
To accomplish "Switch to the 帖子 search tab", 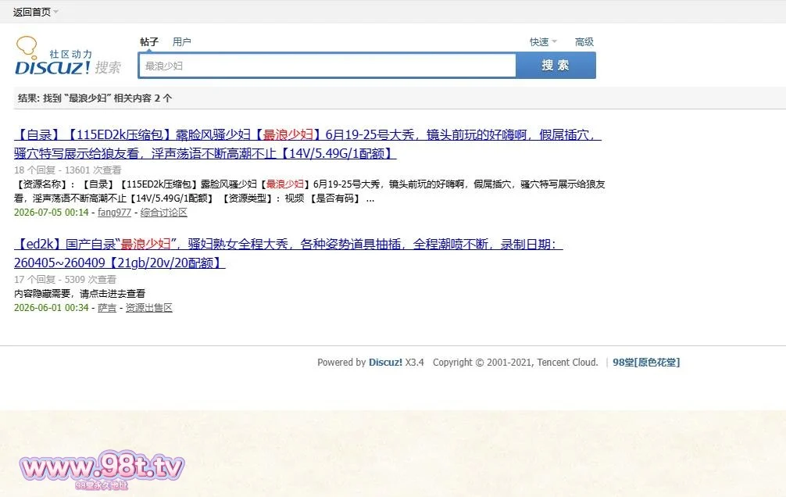I will [149, 41].
